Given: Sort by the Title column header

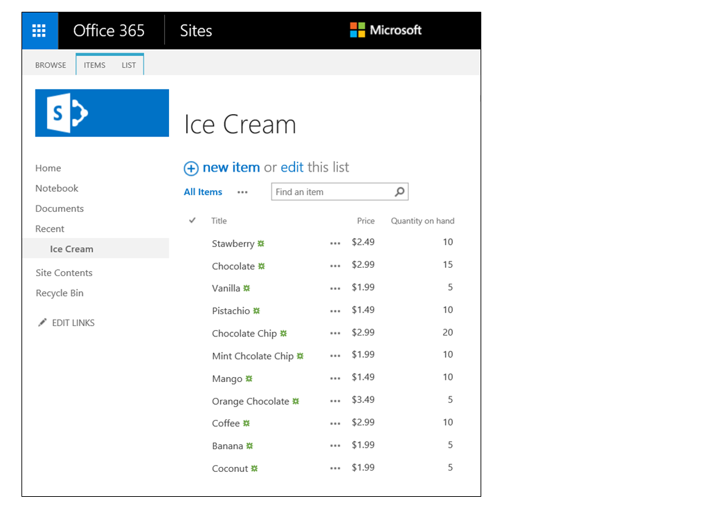Looking at the screenshot, I should 219,221.
